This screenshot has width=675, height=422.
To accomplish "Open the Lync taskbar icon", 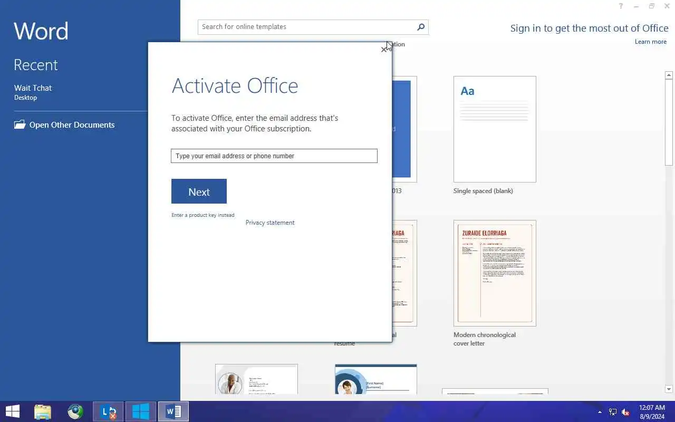I will (108, 411).
